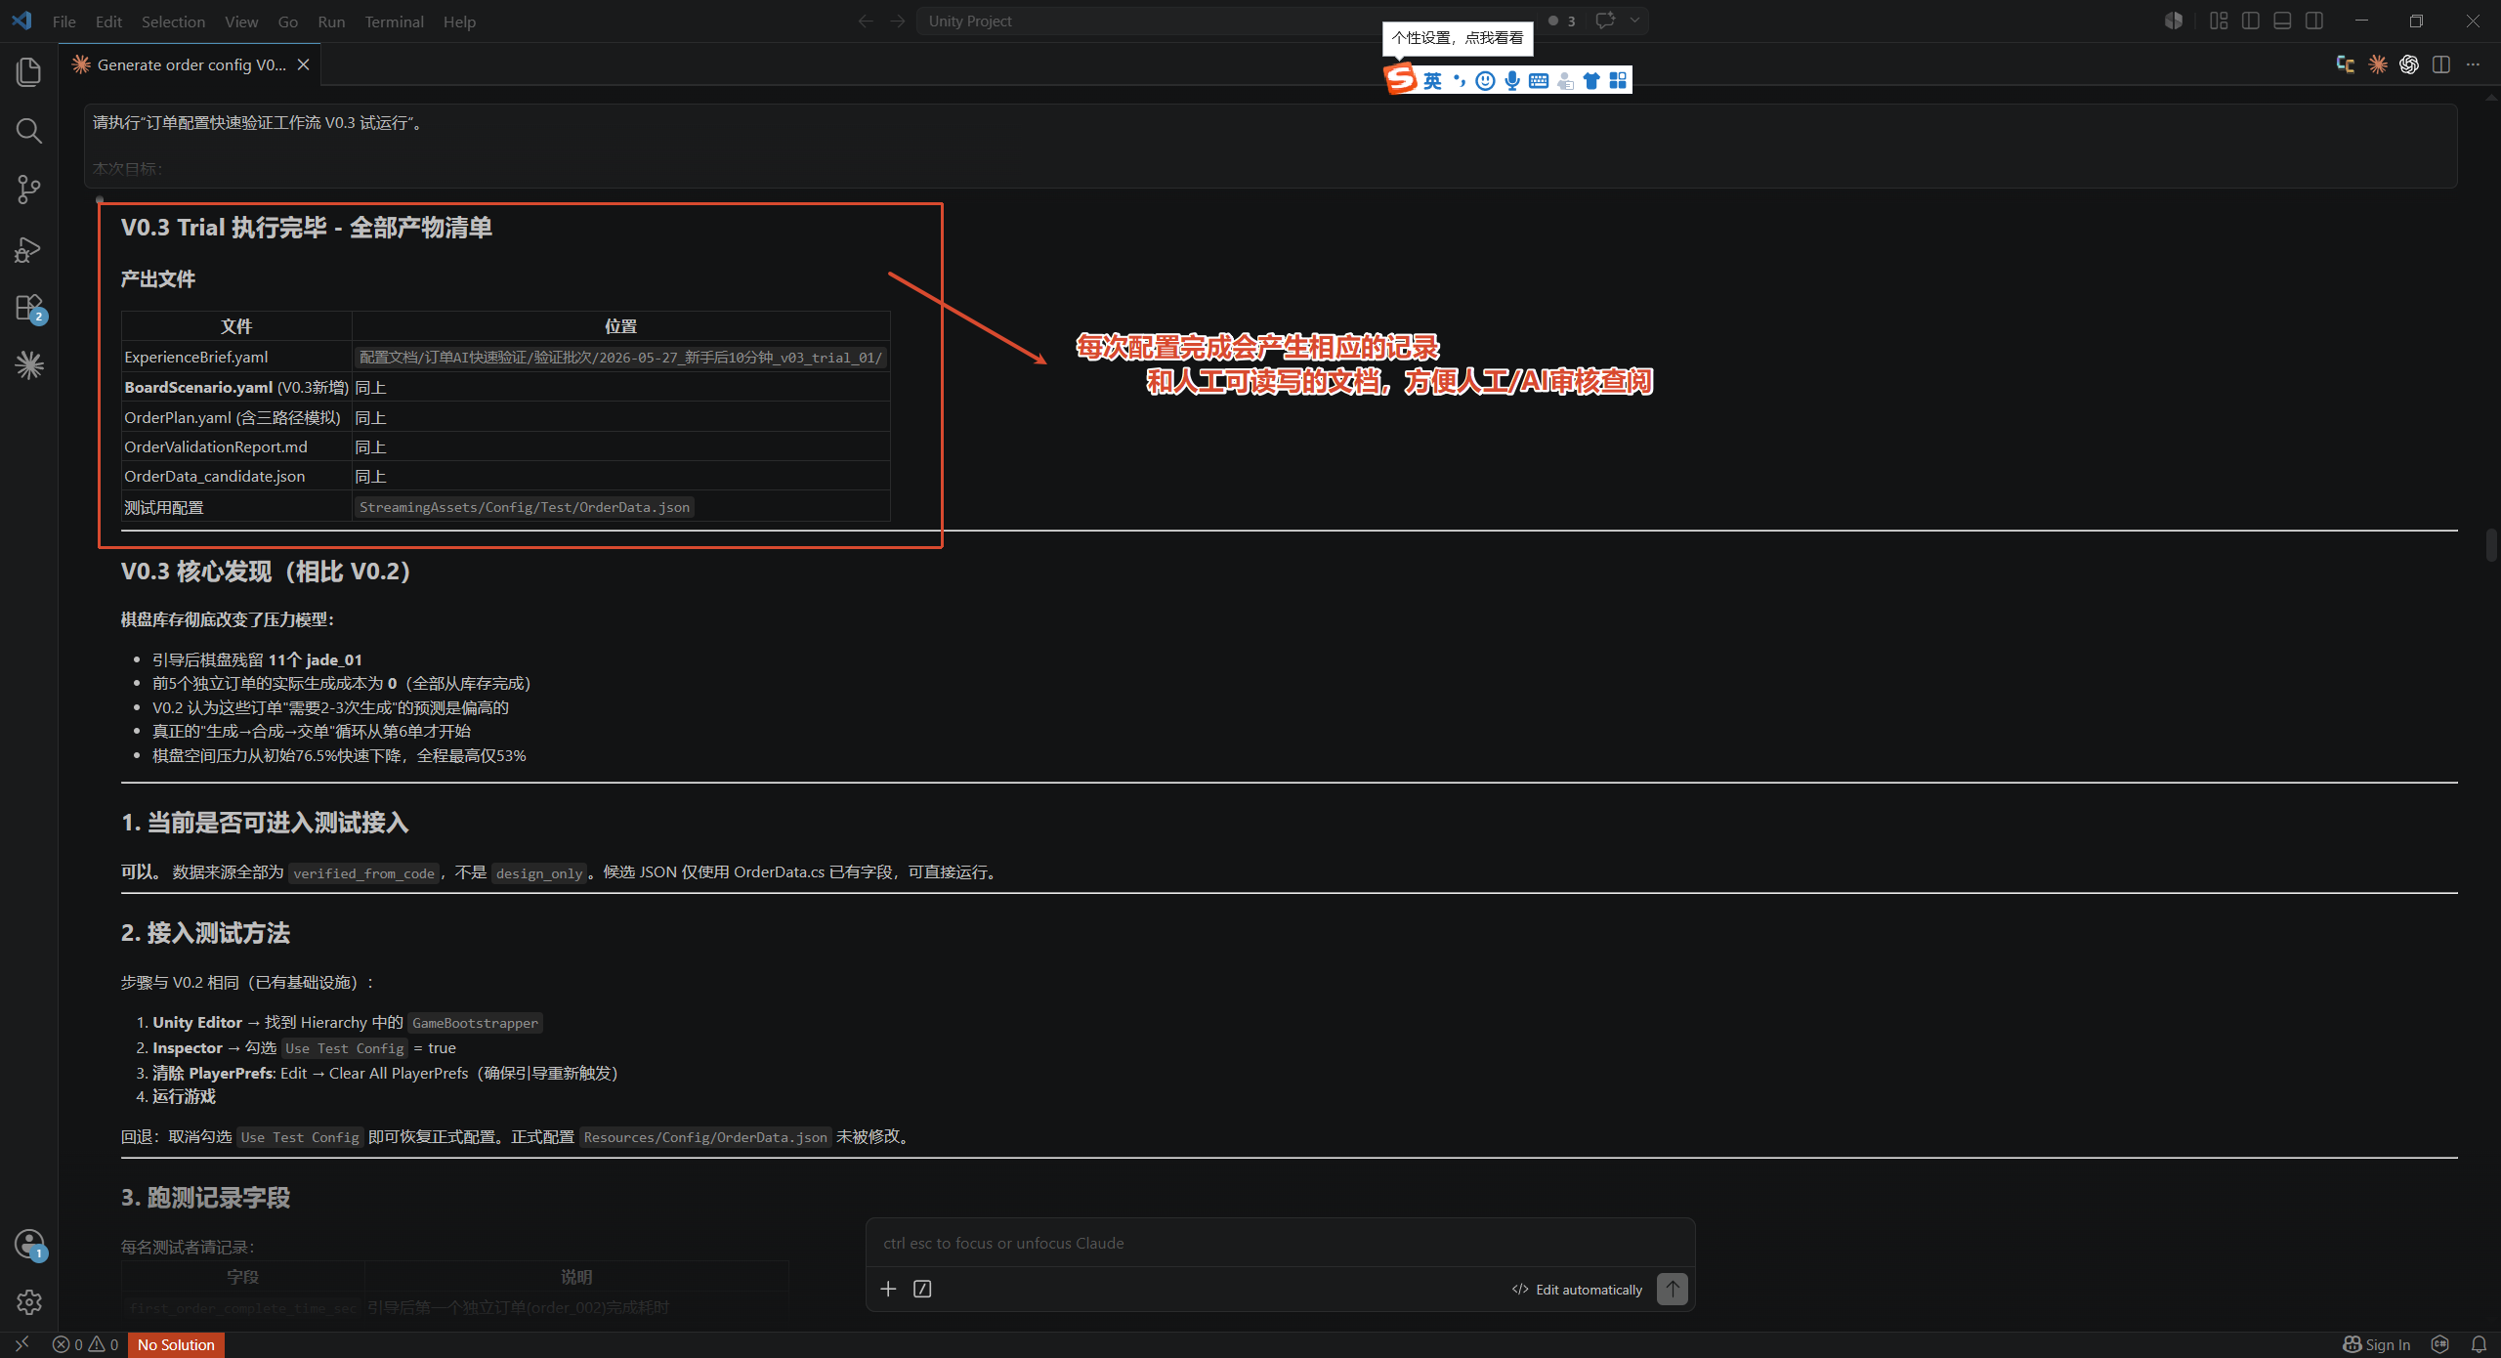Click the vertical scrollbar thumb on the right

tap(2491, 545)
